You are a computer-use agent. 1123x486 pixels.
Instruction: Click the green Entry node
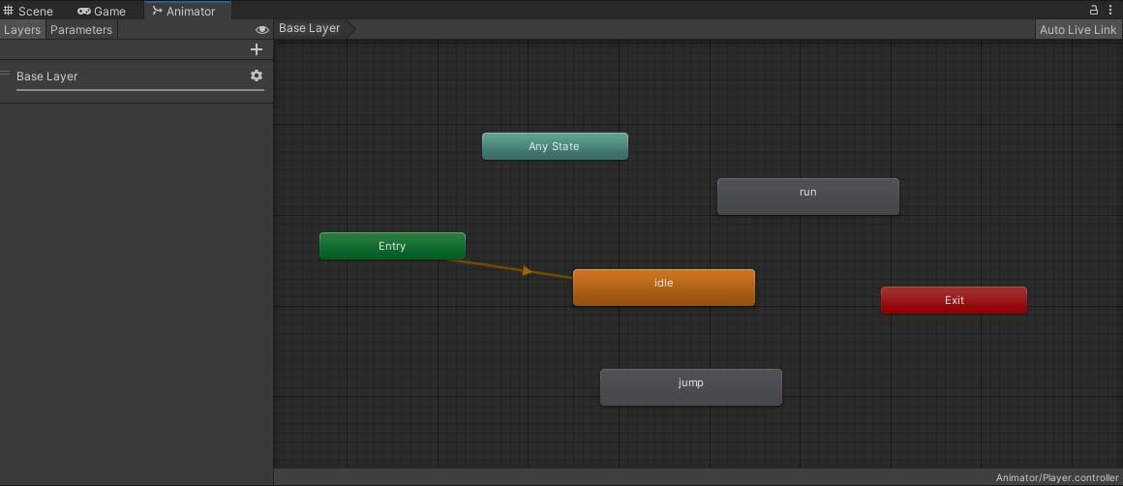point(392,246)
